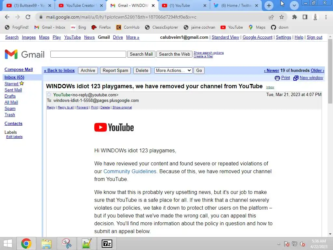Open the Drafts folder
The image size is (333, 250).
point(10,96)
